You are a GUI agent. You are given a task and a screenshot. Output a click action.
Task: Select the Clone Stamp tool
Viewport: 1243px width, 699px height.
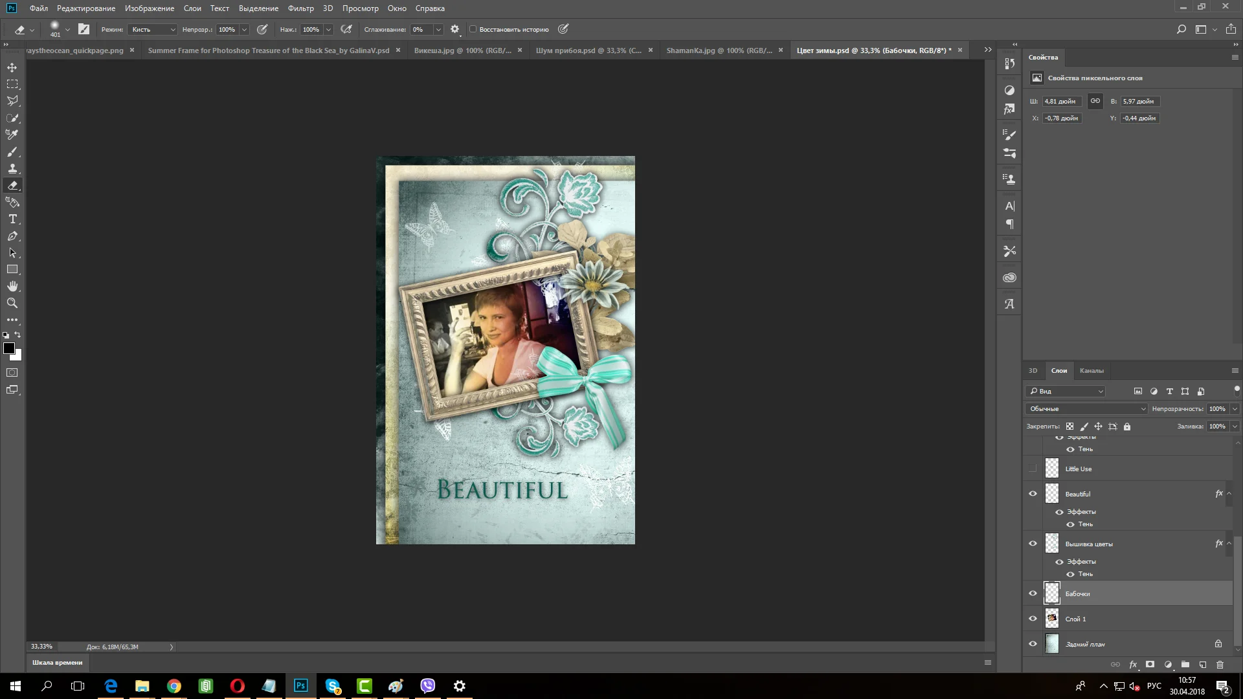pos(12,168)
